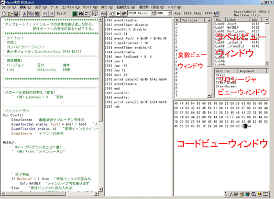Click the IME input mode A icon
This screenshot has width=274, height=199.
click(x=231, y=194)
